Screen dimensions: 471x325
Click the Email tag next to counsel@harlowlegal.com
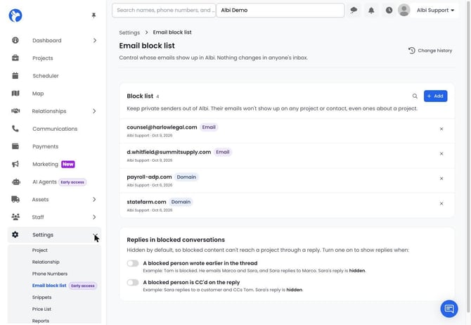pyautogui.click(x=209, y=127)
